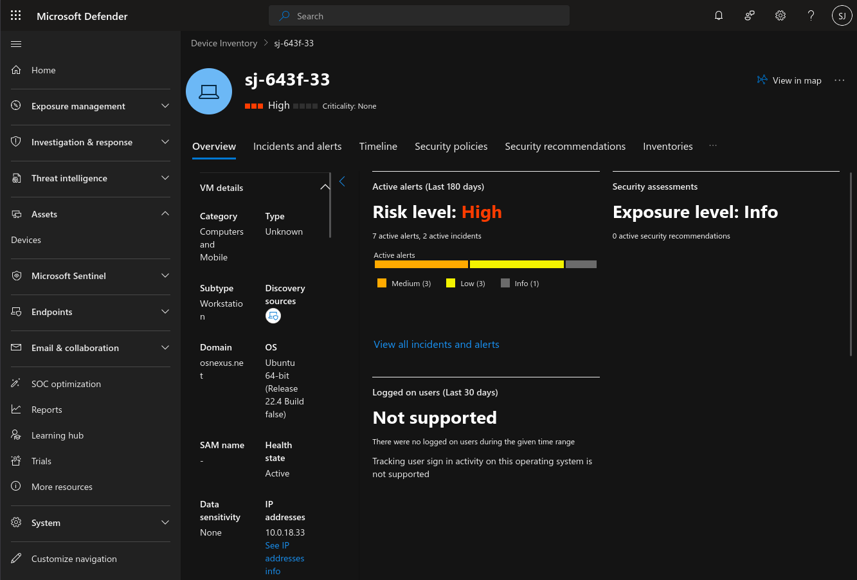Screen dimensions: 857x580
Task: Open the notifications bell icon
Action: [x=719, y=16]
